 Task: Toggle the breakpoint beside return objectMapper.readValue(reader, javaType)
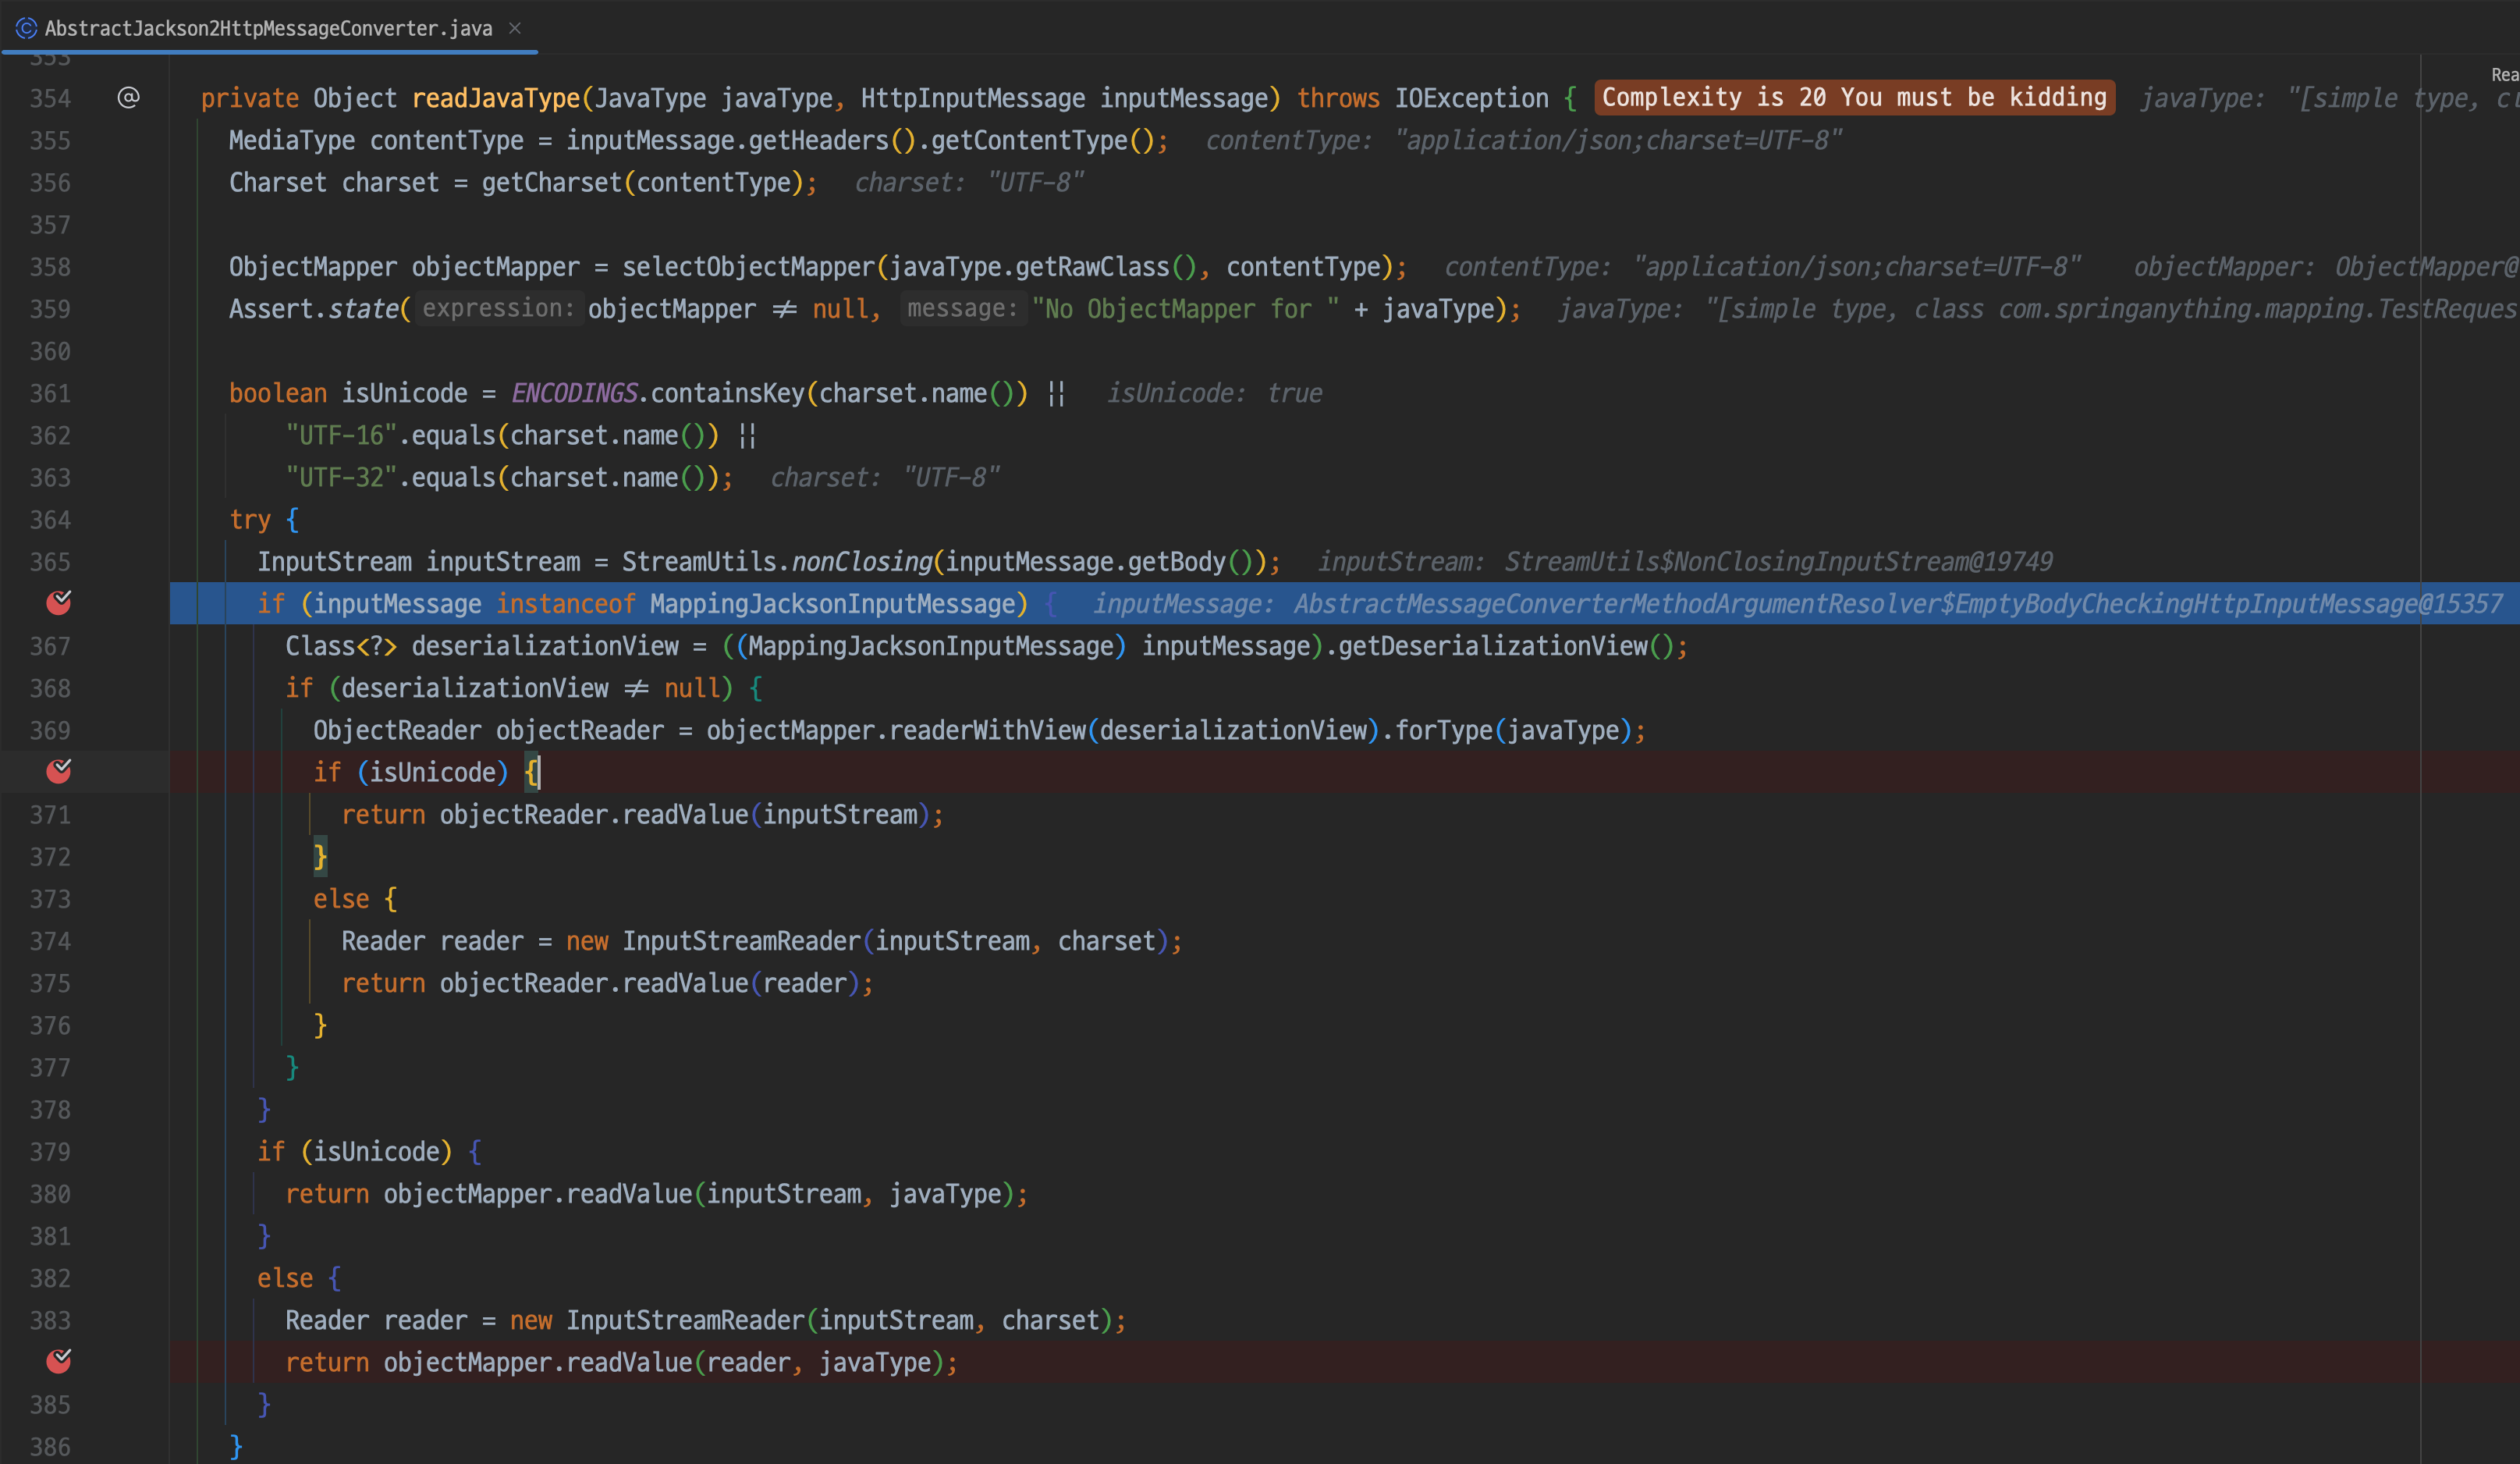(59, 1361)
